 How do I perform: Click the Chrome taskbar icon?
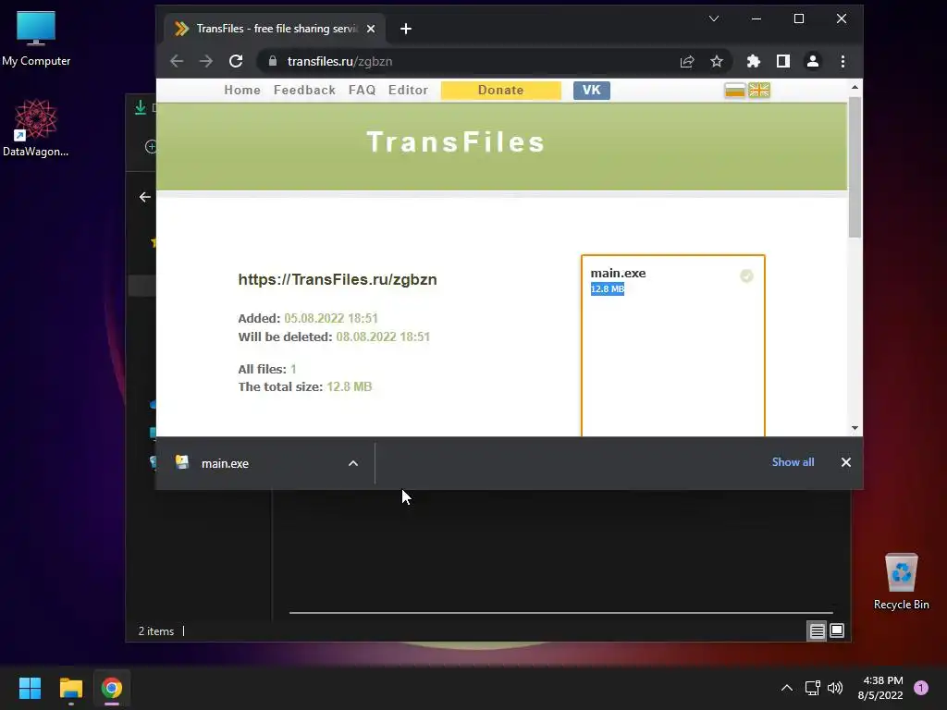[112, 688]
